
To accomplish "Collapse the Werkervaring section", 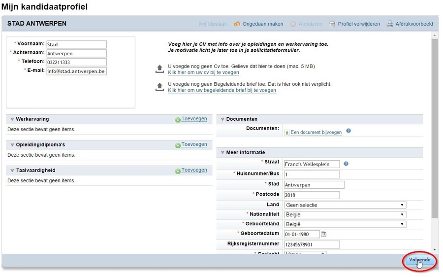I will (12, 119).
